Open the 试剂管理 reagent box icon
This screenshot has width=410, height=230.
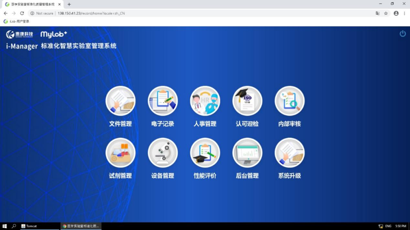click(x=120, y=152)
